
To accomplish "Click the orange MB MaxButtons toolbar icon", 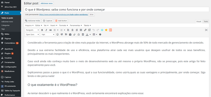I will point(111,30).
